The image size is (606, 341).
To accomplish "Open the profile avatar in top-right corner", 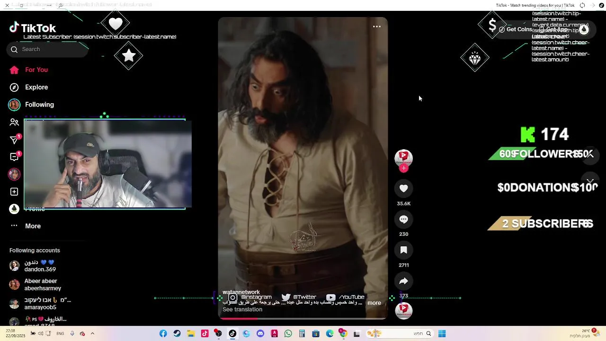I will point(584,29).
